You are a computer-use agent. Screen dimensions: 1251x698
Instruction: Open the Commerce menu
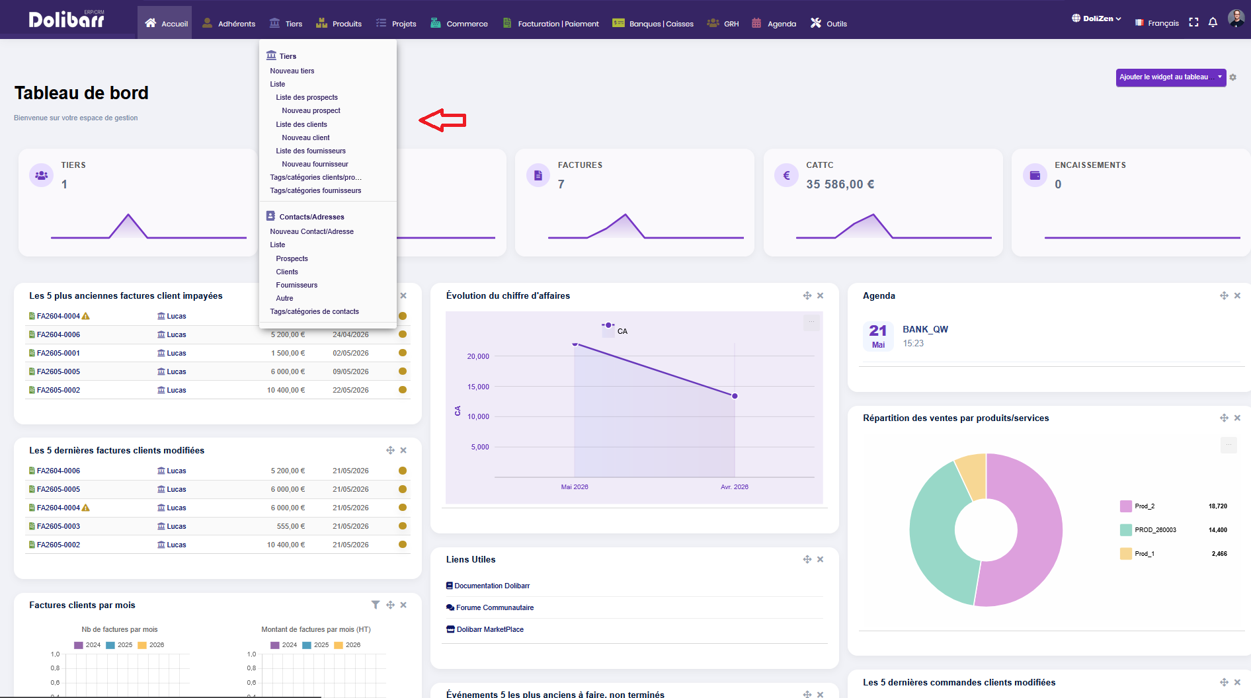459,23
